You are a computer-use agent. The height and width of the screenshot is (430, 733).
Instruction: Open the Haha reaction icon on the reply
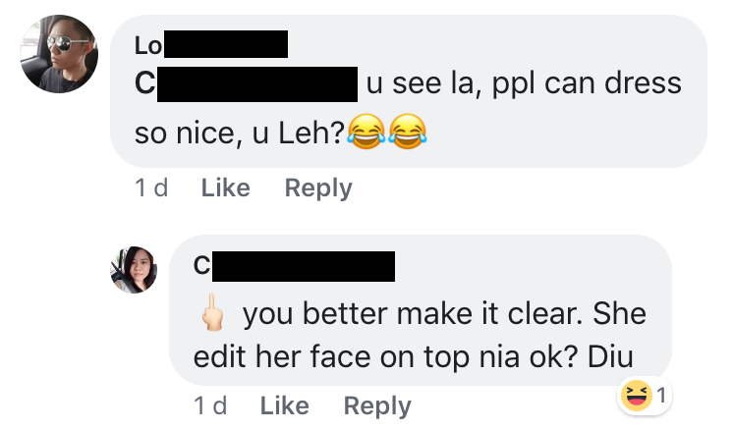point(633,396)
